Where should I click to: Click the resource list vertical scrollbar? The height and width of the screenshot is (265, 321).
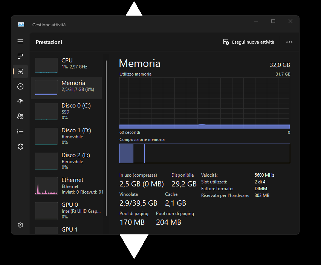(106, 135)
